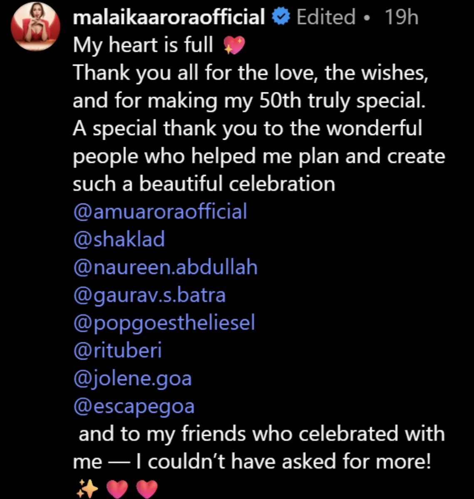This screenshot has height=499, width=474.
Task: Open the @rituberi tagged account
Action: coord(117,350)
